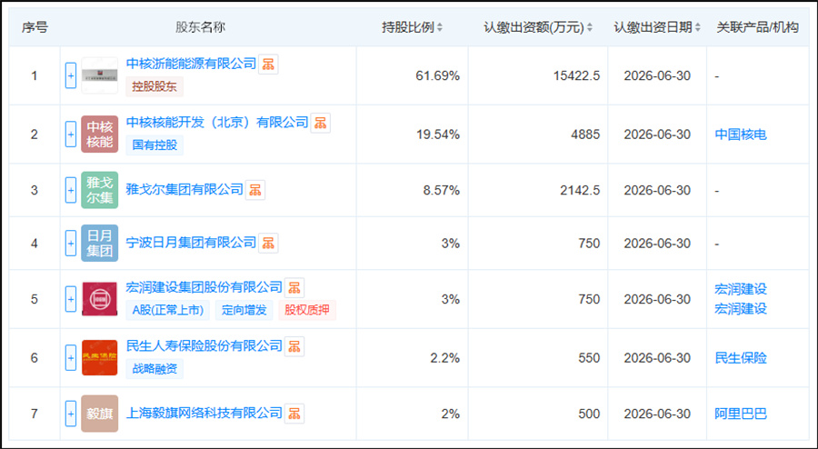Screen dimensions: 818x449
Task: Select the 2026-06-30 date in row 1
Action: (657, 75)
